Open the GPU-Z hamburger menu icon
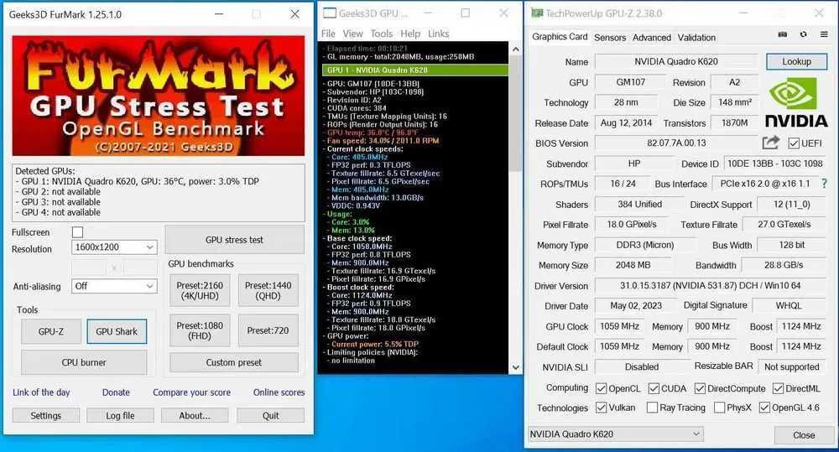839x452 pixels. coord(824,34)
